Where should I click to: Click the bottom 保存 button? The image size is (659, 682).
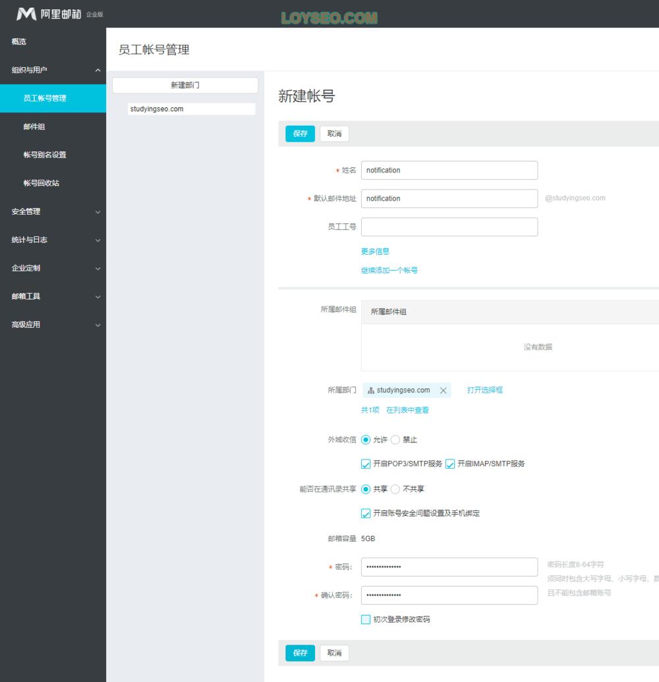tap(300, 653)
